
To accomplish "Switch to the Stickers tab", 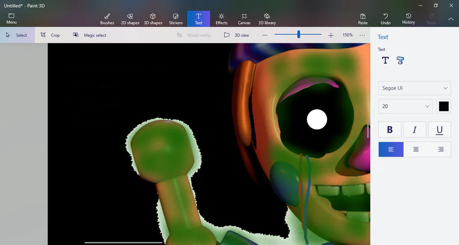I will pos(175,19).
